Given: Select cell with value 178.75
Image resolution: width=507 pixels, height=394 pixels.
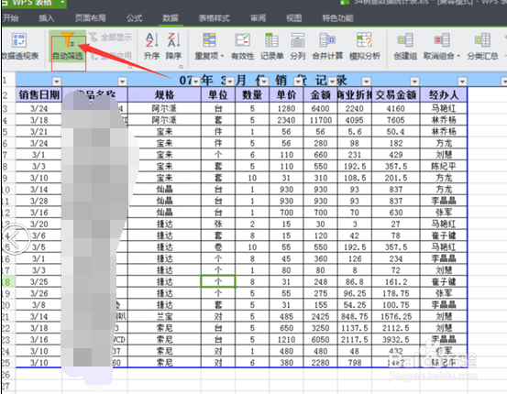Looking at the screenshot, I should pyautogui.click(x=396, y=293).
